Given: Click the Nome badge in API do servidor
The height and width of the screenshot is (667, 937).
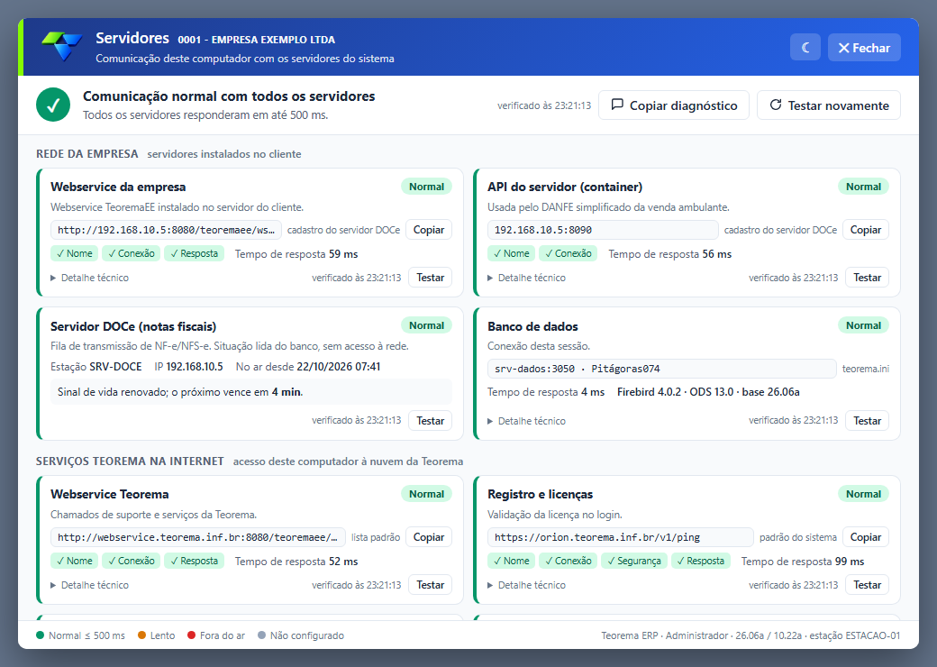Looking at the screenshot, I should pos(512,253).
